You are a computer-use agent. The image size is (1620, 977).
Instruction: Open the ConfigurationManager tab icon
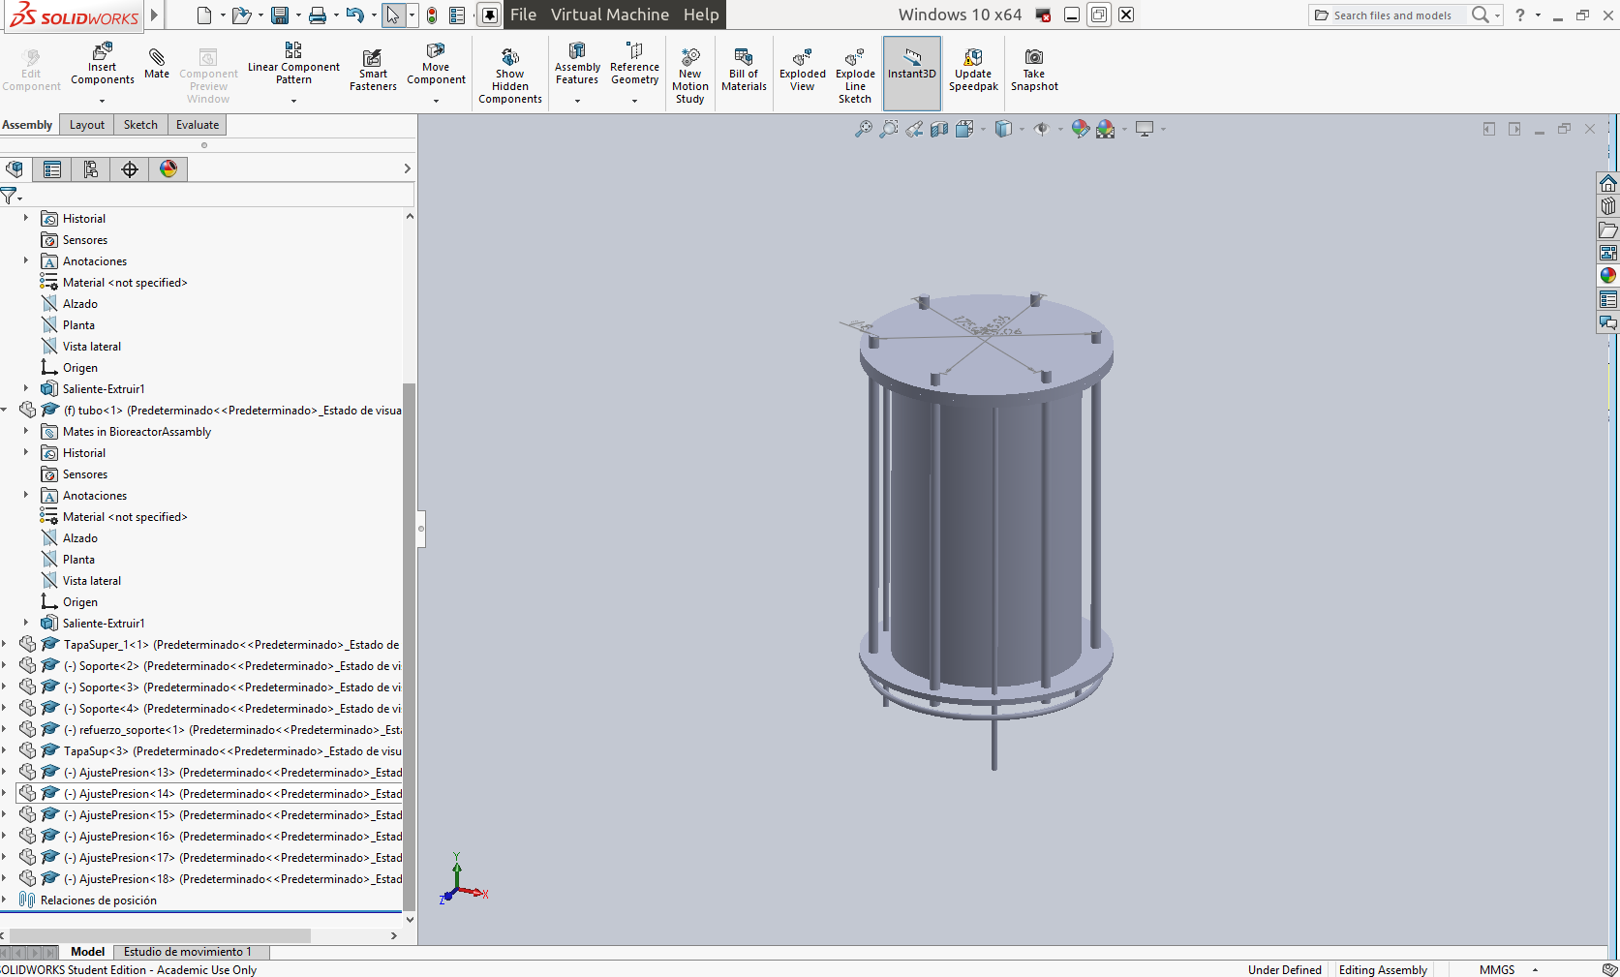91,169
